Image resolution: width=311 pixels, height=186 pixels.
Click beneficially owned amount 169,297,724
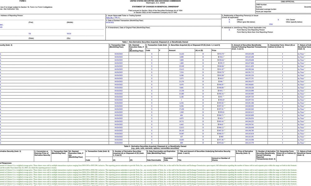click(249, 100)
